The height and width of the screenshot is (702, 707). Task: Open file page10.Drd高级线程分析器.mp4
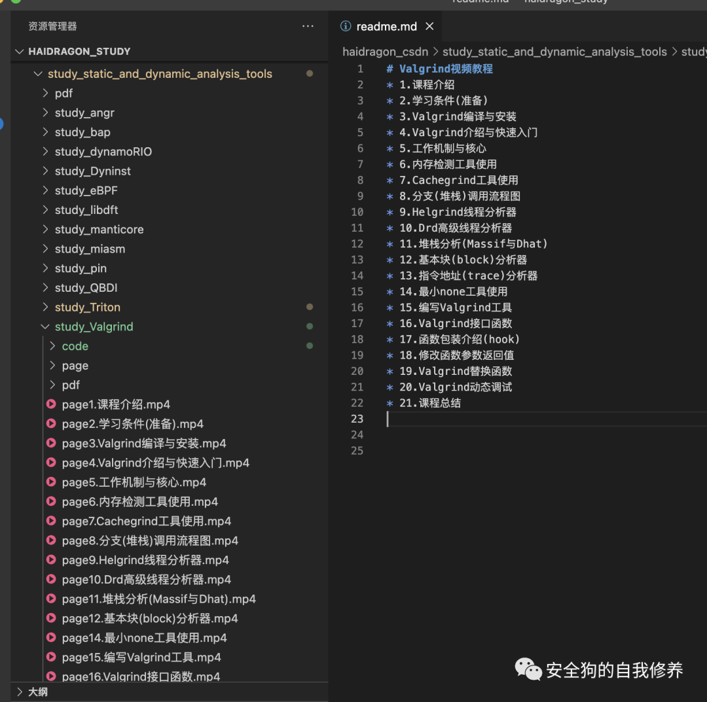[x=147, y=579]
